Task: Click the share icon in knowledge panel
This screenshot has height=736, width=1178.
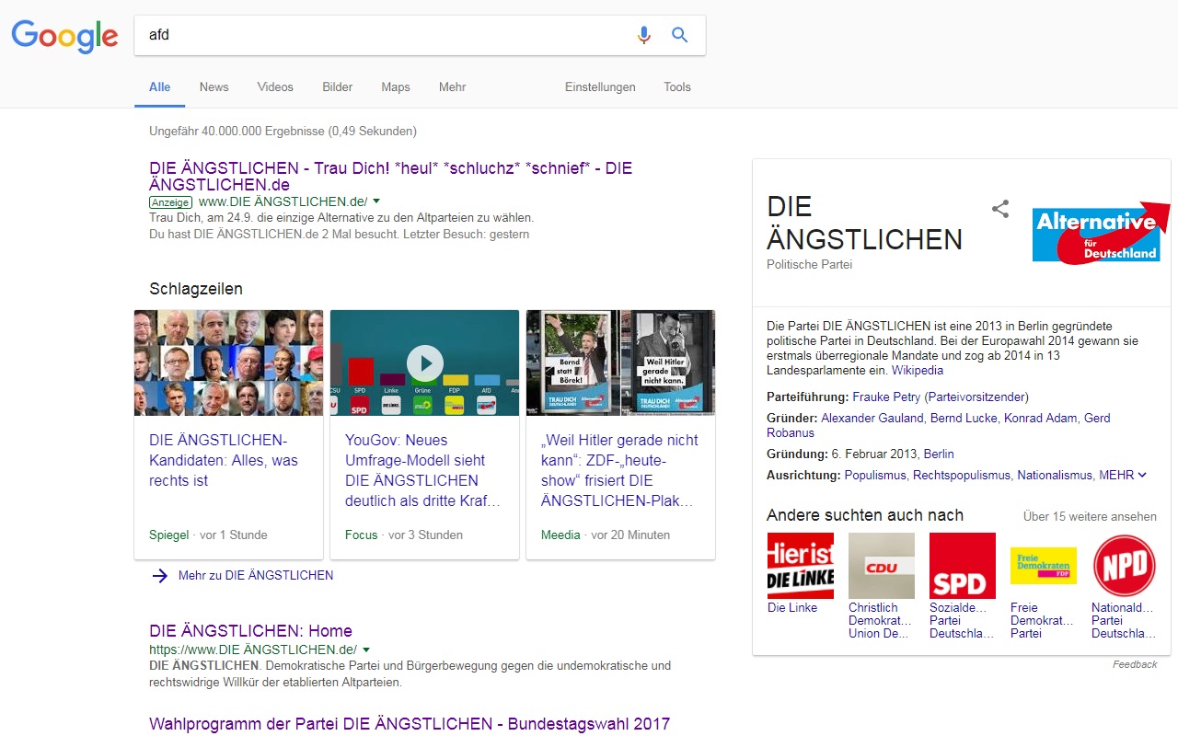Action: (1000, 209)
